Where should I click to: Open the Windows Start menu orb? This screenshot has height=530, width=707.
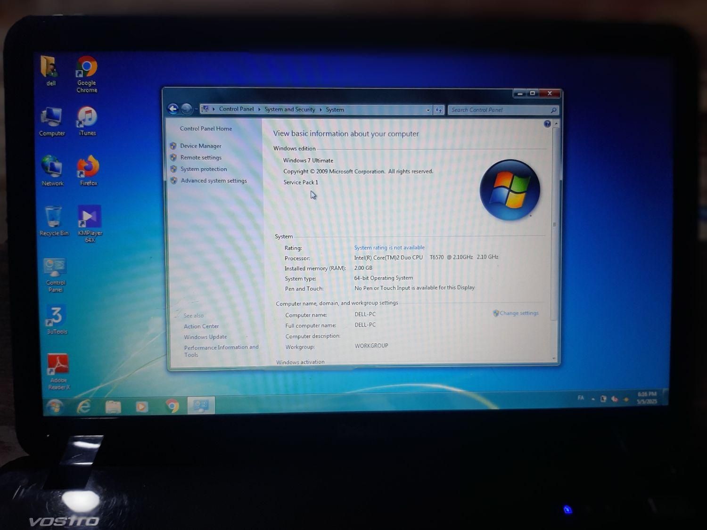pos(55,407)
